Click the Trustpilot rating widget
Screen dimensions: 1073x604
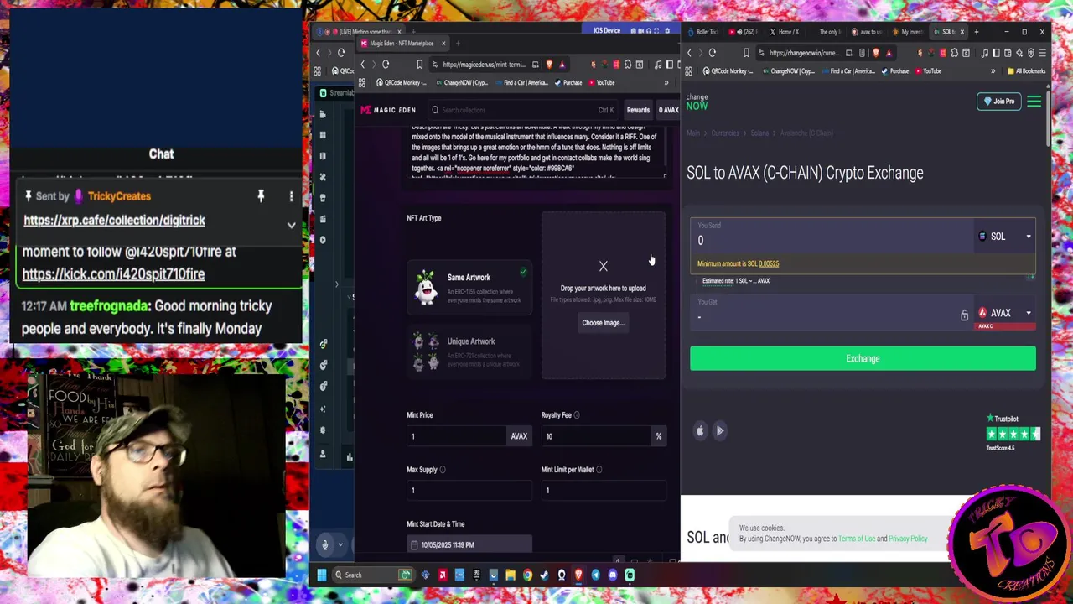[1013, 432]
